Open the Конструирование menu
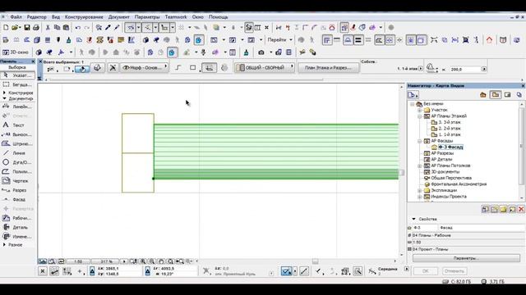Screen dimensions: 526x295 84,17
